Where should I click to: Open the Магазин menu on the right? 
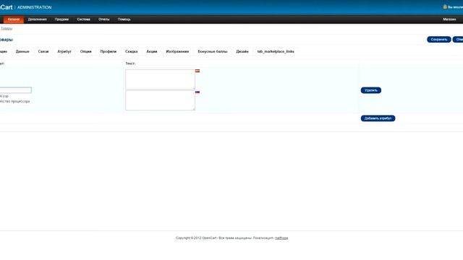449,19
